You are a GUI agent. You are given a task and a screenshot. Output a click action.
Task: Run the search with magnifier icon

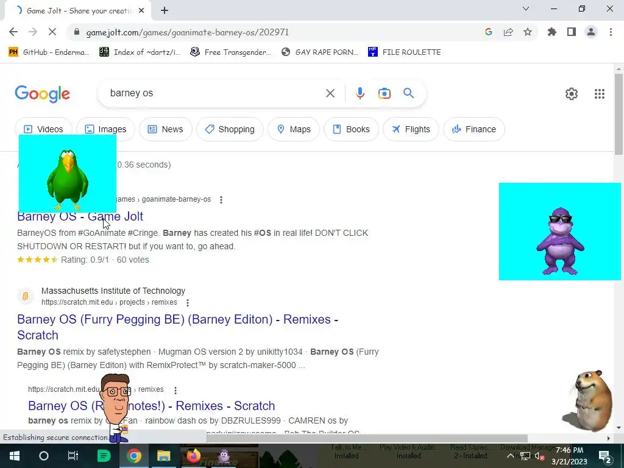[x=409, y=93]
